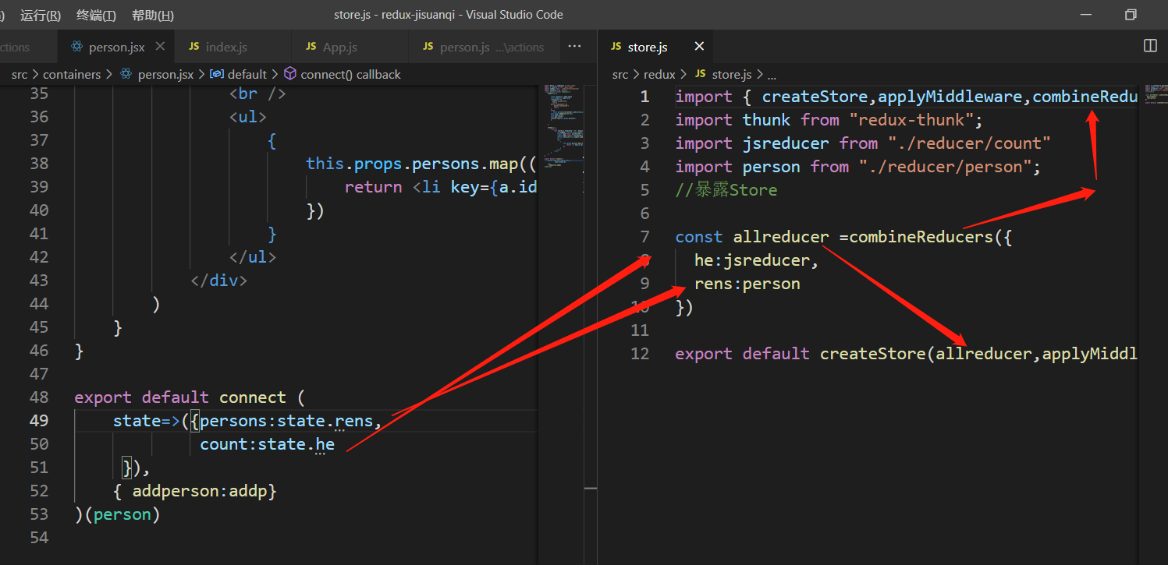
Task: Click 'createStore(allreducer' on line 12
Action: coord(926,354)
